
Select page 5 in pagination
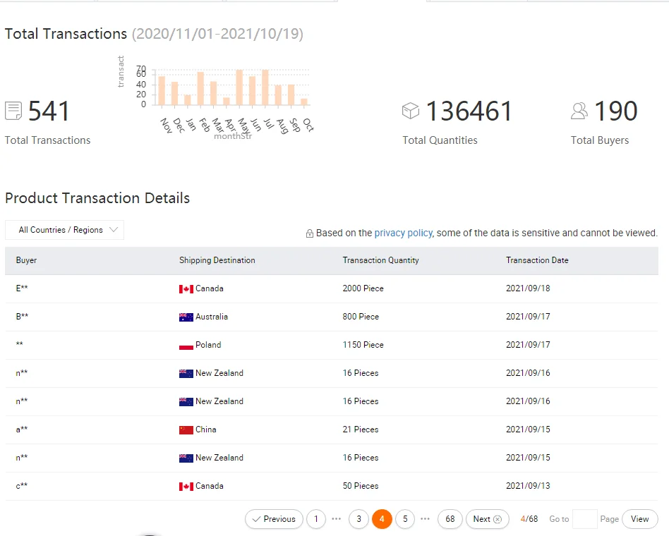(x=405, y=519)
